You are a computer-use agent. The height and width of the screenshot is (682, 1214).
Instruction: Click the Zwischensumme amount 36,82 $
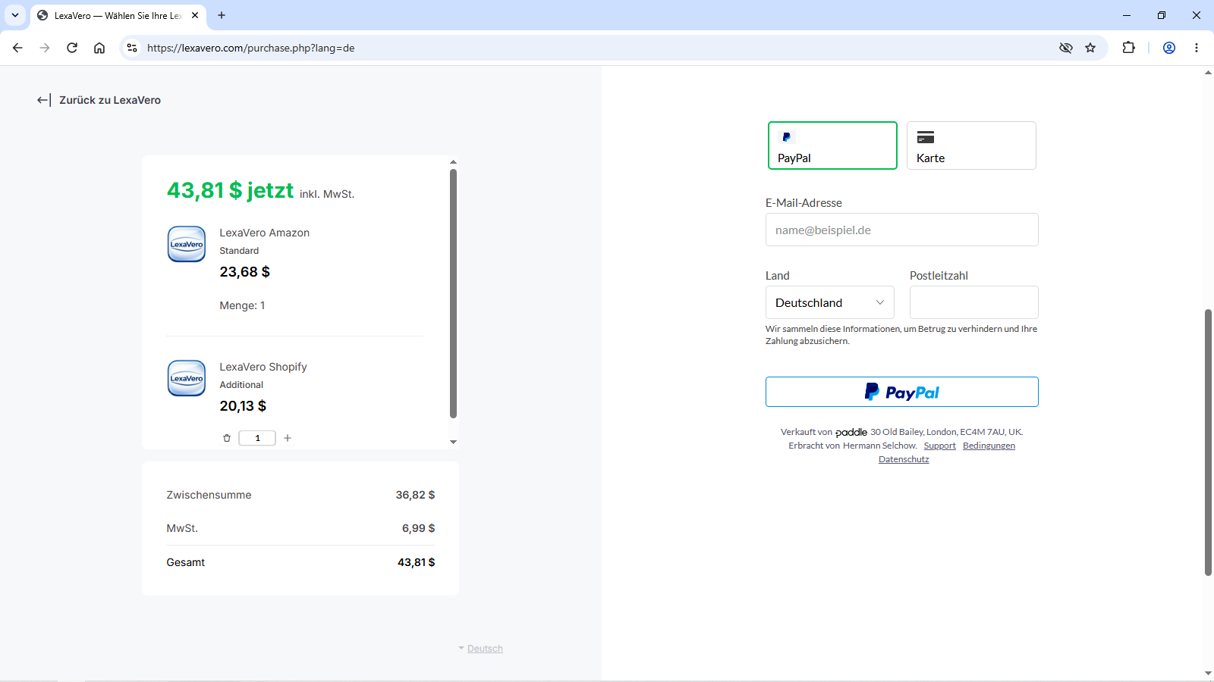click(415, 495)
